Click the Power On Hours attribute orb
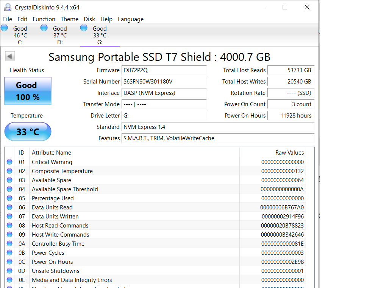The image size is (378, 288). click(x=9, y=262)
